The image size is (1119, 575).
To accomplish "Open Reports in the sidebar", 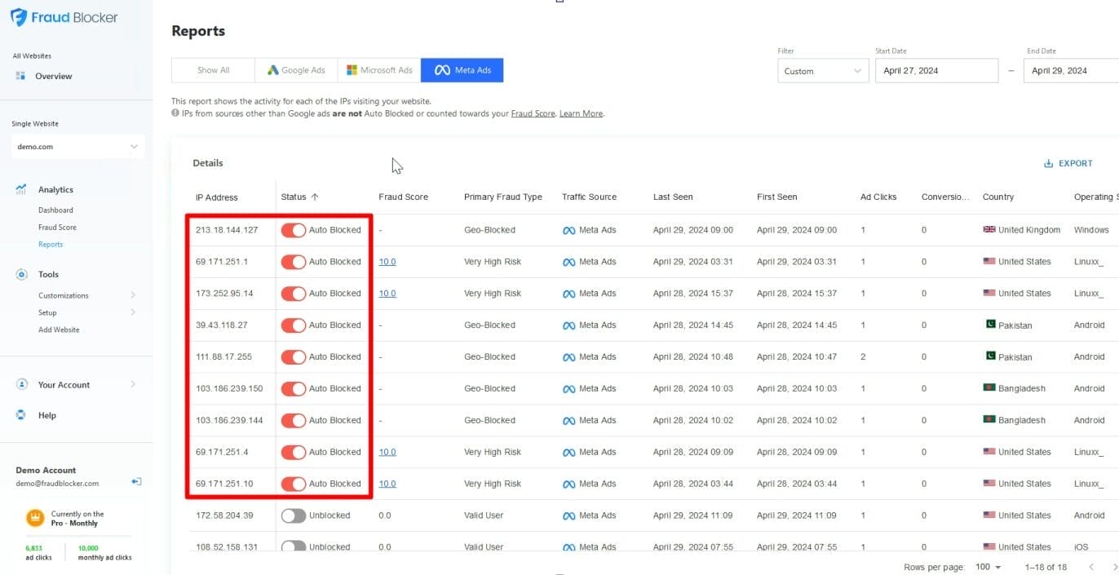I will point(51,245).
